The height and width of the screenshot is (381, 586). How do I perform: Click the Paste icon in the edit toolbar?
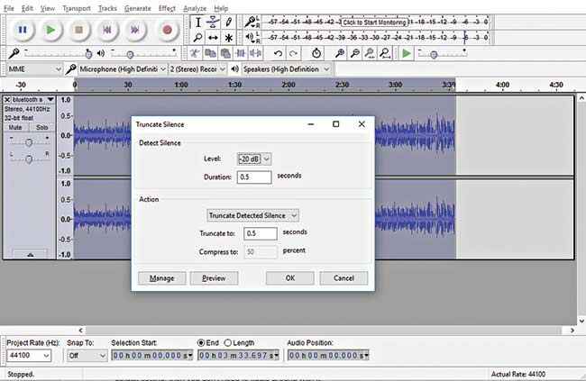(225, 53)
